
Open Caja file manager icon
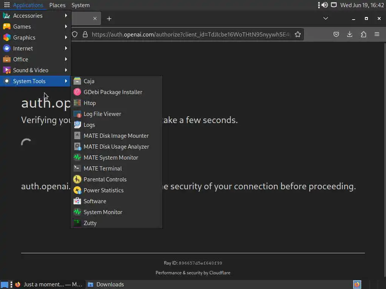(77, 81)
